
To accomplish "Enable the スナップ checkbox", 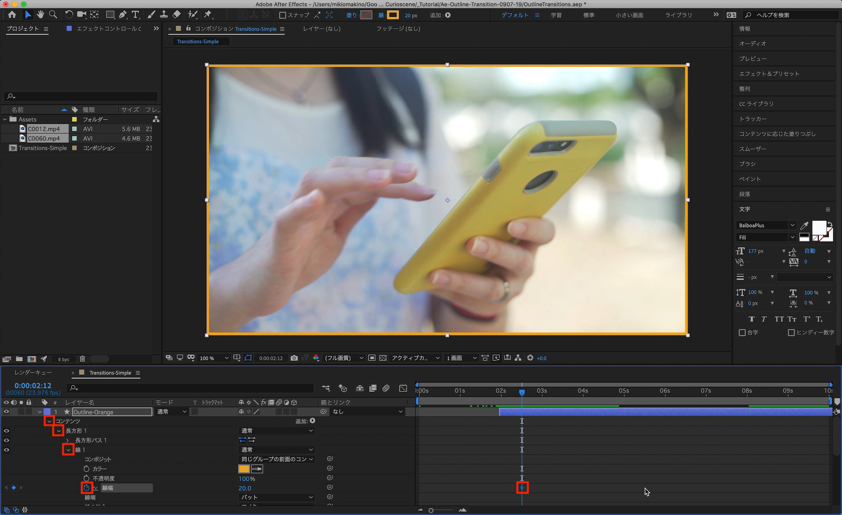I will click(x=282, y=15).
